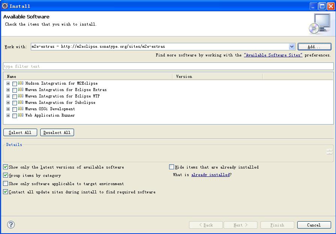Click the Select All button
This screenshot has width=336, height=234.
tap(20, 132)
